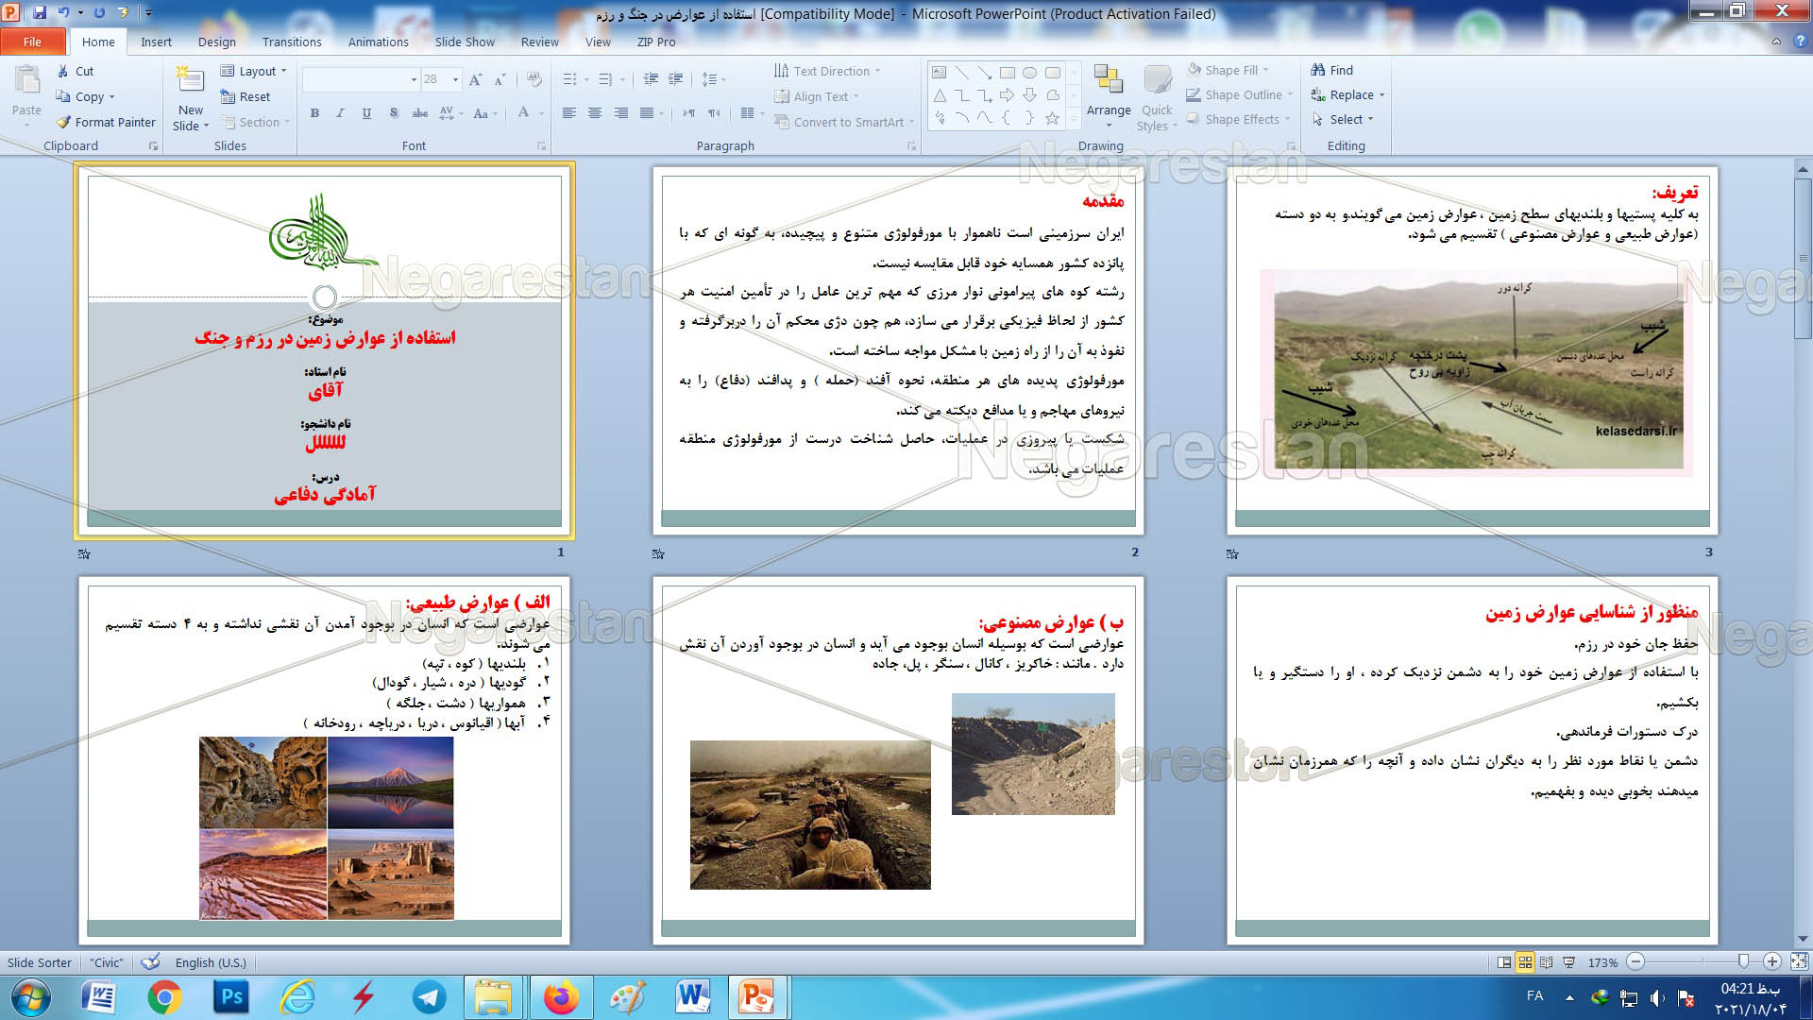Click Shape Effects button
The width and height of the screenshot is (1813, 1020).
pyautogui.click(x=1238, y=119)
